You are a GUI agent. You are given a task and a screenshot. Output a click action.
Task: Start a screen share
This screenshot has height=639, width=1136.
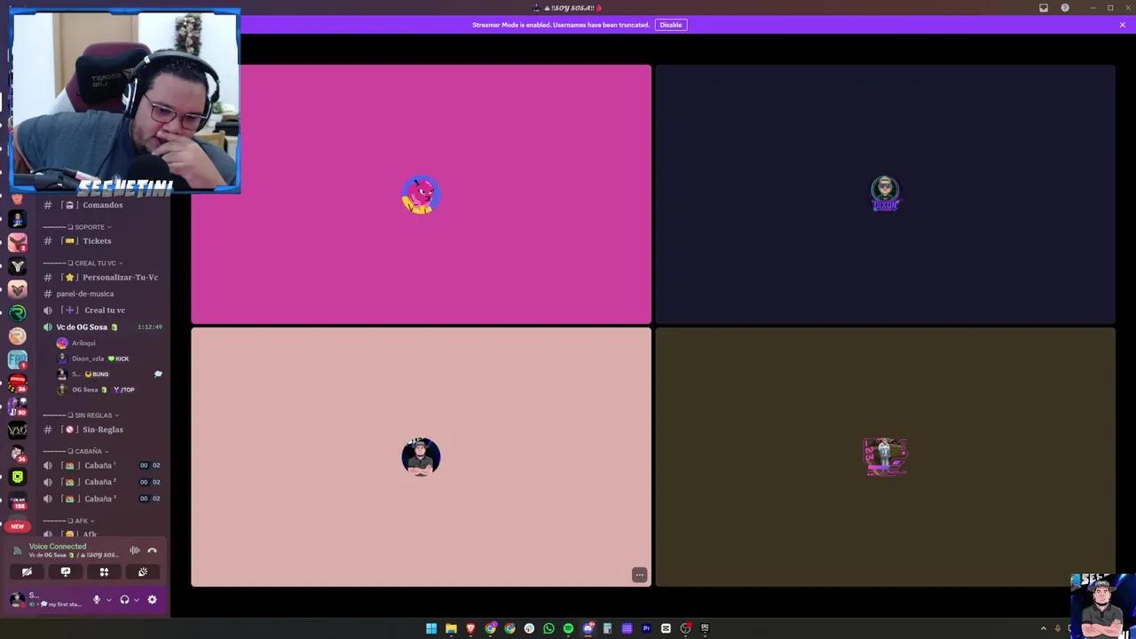click(65, 572)
